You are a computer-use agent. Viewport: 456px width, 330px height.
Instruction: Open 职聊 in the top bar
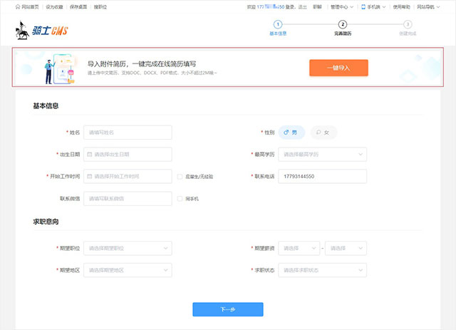coord(317,7)
